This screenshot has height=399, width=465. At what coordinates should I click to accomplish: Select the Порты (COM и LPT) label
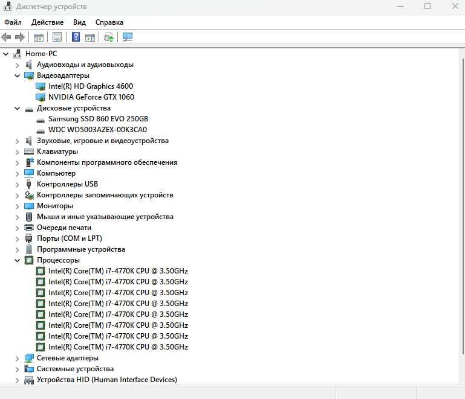coord(70,238)
